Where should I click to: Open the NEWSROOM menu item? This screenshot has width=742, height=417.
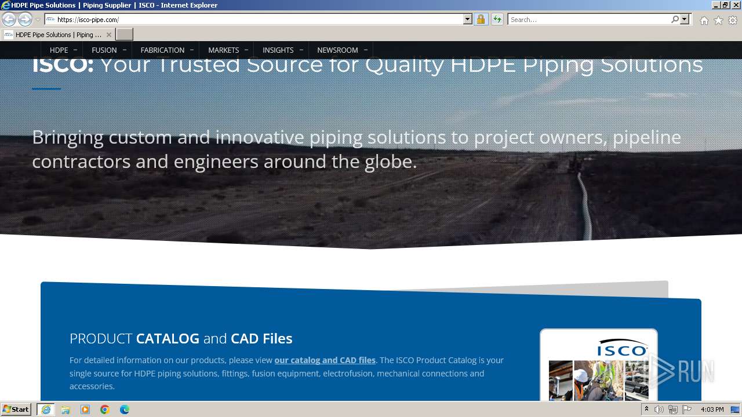[x=337, y=50]
